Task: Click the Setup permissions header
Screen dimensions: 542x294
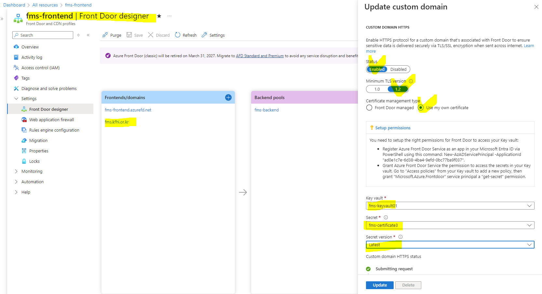Action: [x=393, y=128]
